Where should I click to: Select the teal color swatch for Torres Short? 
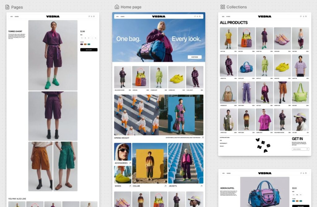(89, 44)
